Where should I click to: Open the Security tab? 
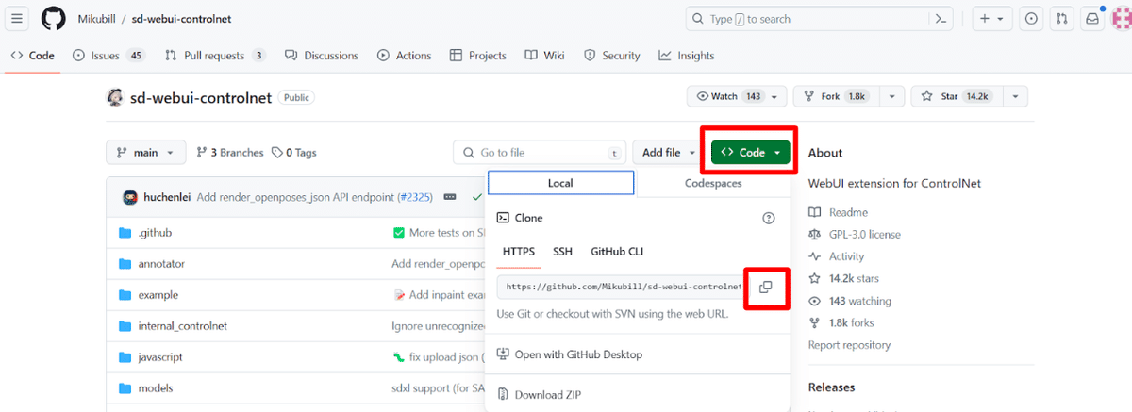point(612,56)
